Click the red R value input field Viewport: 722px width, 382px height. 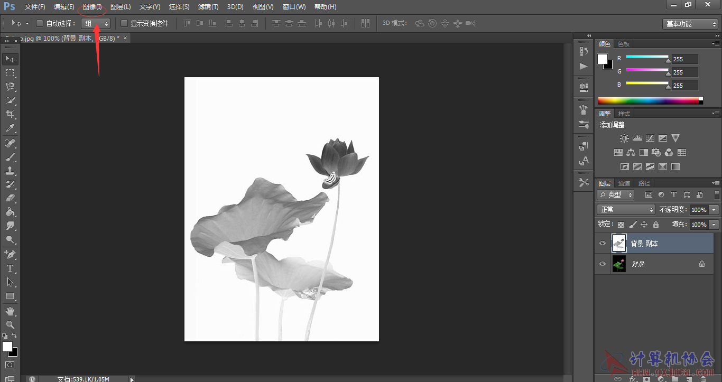[x=684, y=59]
